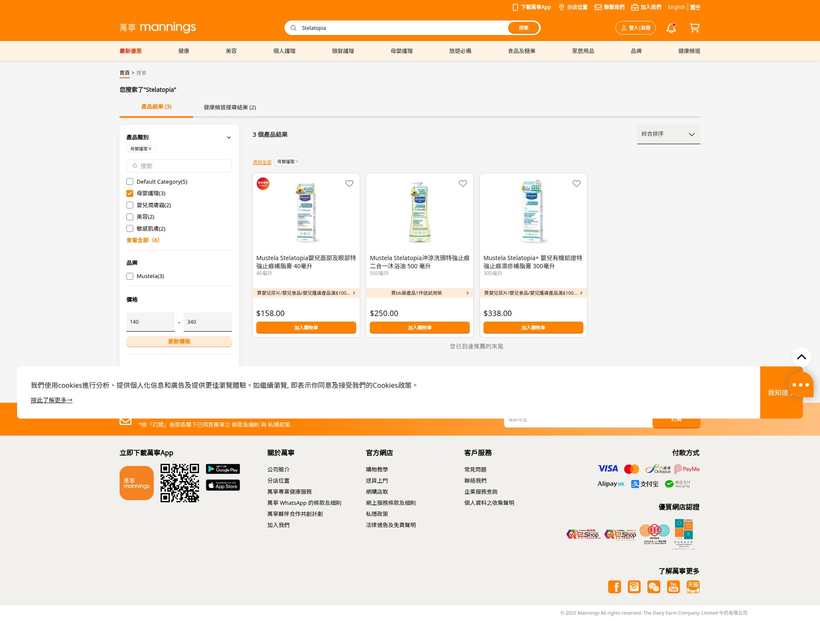Open Mannings Facebook page icon
The image size is (820, 621).
pos(615,587)
